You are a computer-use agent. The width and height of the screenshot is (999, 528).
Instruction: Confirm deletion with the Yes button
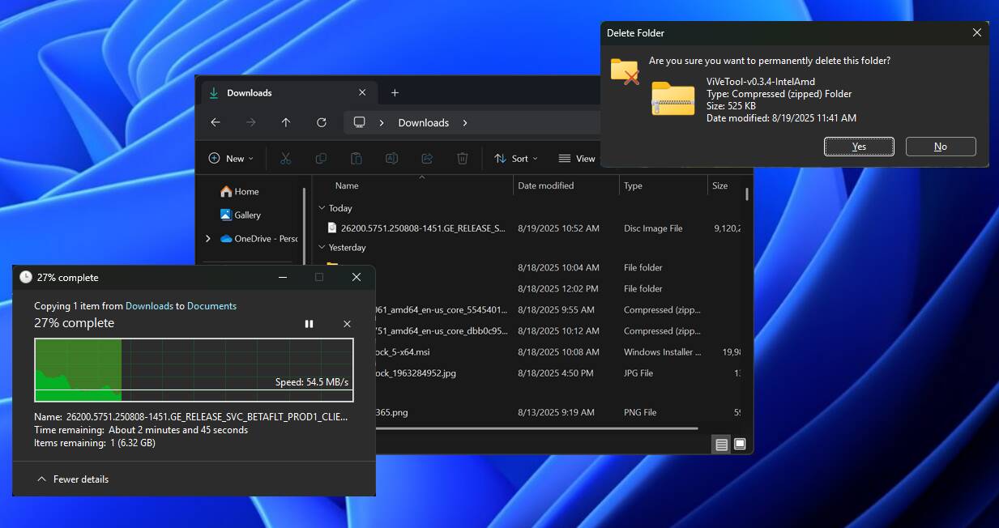point(858,147)
